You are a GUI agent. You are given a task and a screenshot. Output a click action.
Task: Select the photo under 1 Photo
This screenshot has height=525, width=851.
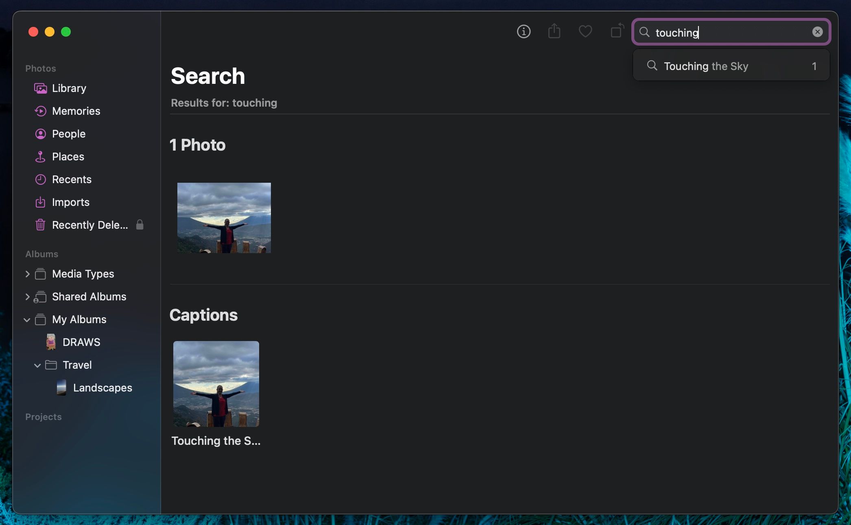(224, 218)
